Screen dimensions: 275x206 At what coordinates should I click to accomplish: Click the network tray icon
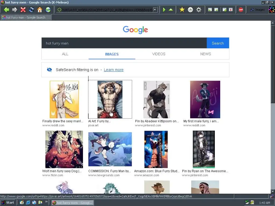tap(247, 203)
